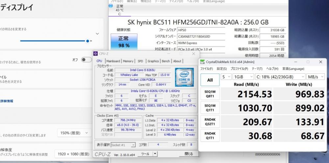Click the CPU-Z app icon in title bar
Viewport: 329px width, 163px height.
[95, 54]
